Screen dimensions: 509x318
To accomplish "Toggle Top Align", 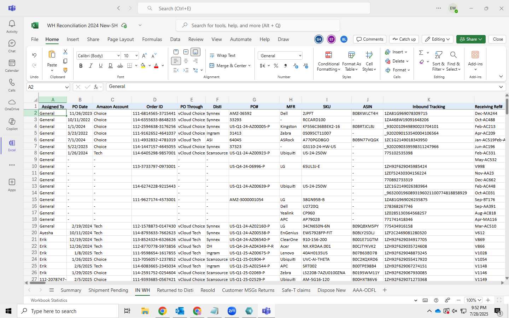I will click(176, 52).
